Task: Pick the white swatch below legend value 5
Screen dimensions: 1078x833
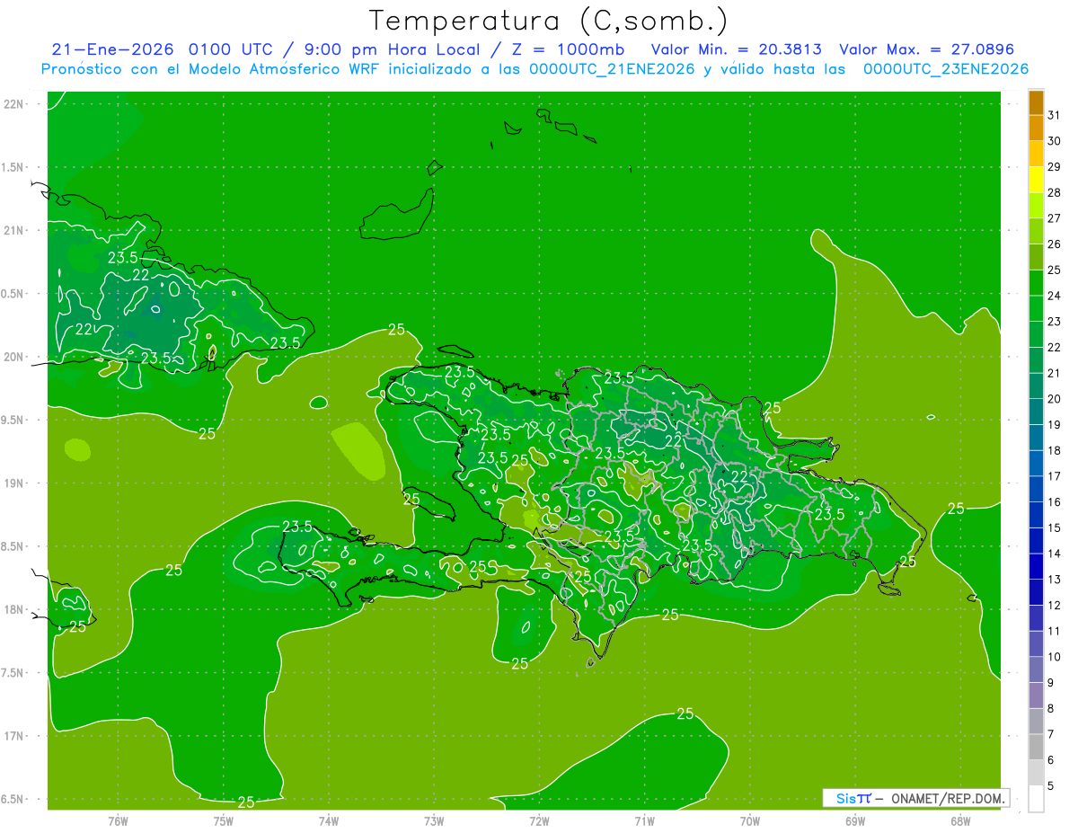Action: (x=1036, y=799)
